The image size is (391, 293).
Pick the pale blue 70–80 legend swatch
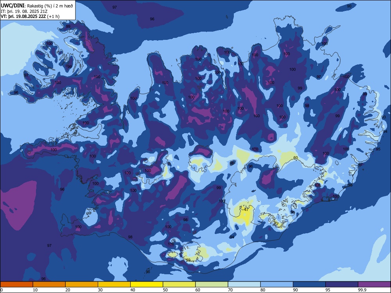(x=244, y=284)
